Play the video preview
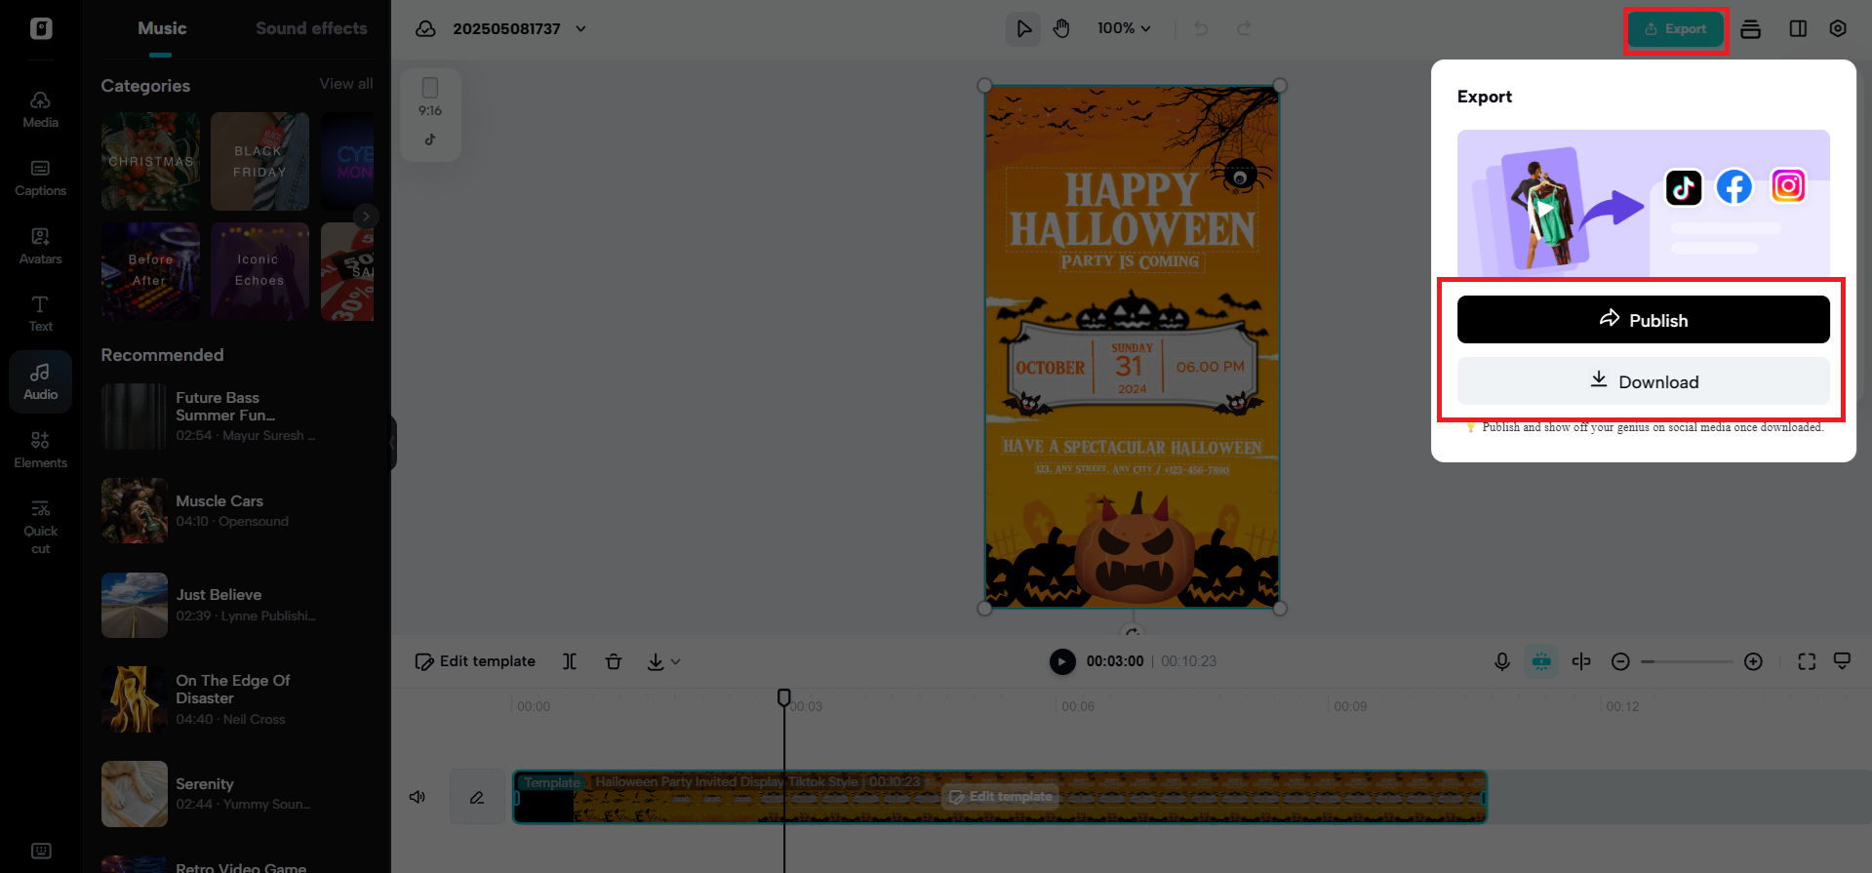Screen dimensions: 1872x873 pyautogui.click(x=1062, y=661)
